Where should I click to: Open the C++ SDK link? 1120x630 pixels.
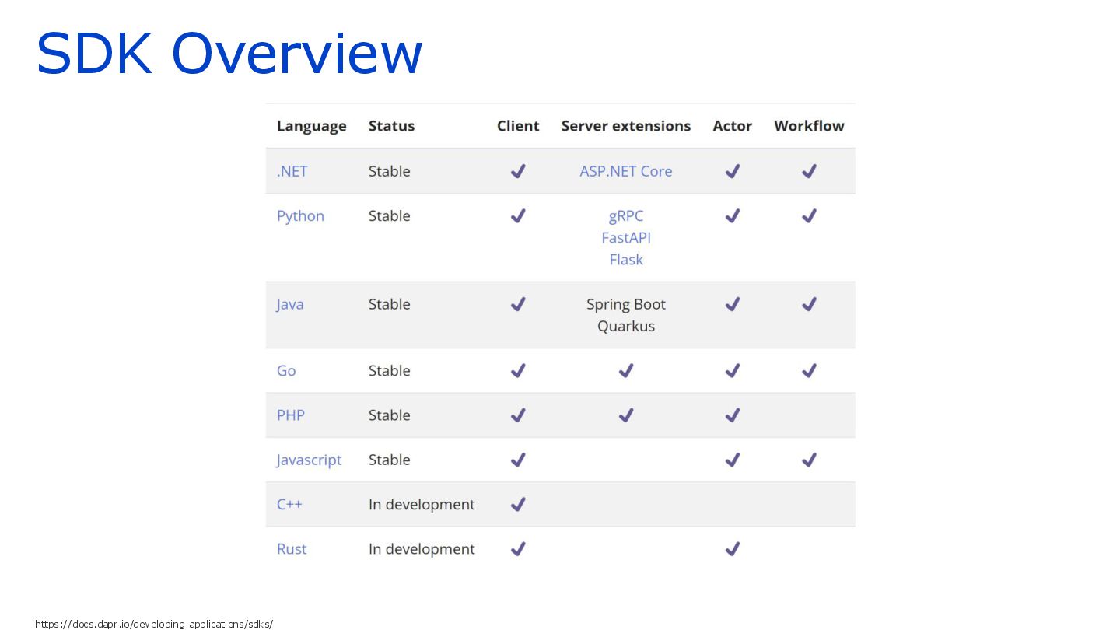pos(289,504)
